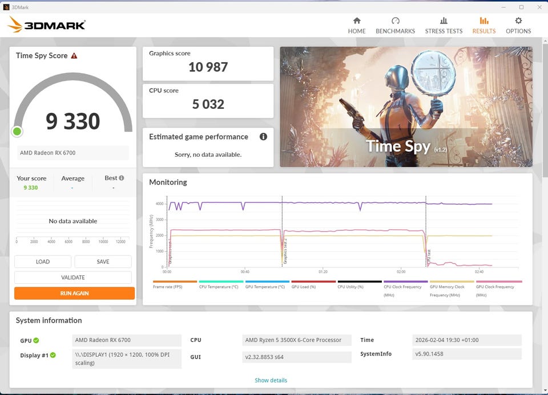Image resolution: width=548 pixels, height=395 pixels.
Task: Click the 3DMark logo
Action: pos(46,25)
